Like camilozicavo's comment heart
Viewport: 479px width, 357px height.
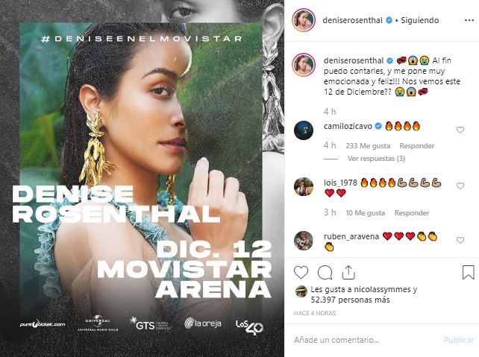pos(460,130)
